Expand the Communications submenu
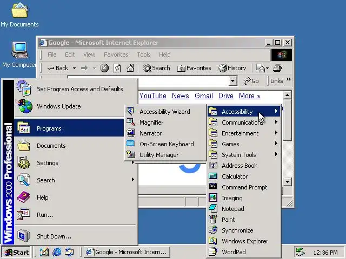This screenshot has height=259, width=346. (244, 122)
